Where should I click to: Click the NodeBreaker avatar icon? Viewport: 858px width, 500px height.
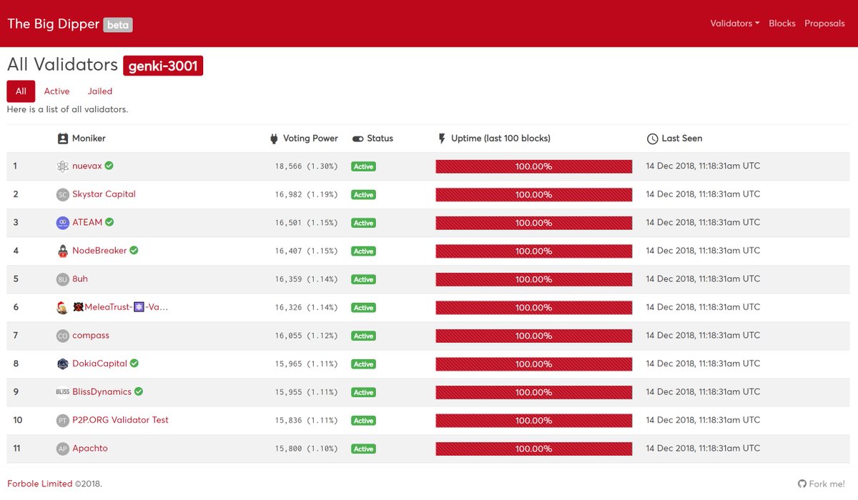[x=63, y=251]
